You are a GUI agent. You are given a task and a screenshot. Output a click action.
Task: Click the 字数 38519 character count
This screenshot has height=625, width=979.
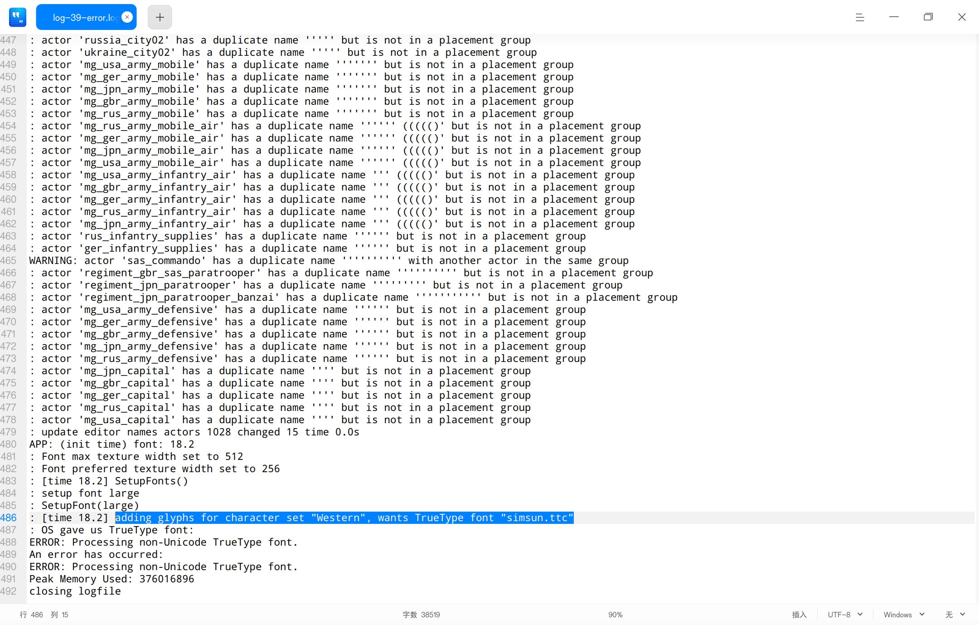[x=421, y=615]
